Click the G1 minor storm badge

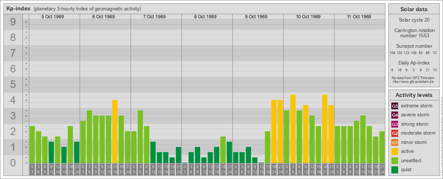[395, 142]
